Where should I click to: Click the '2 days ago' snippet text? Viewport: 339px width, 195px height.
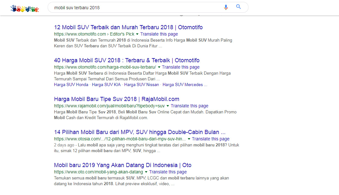[64, 145]
